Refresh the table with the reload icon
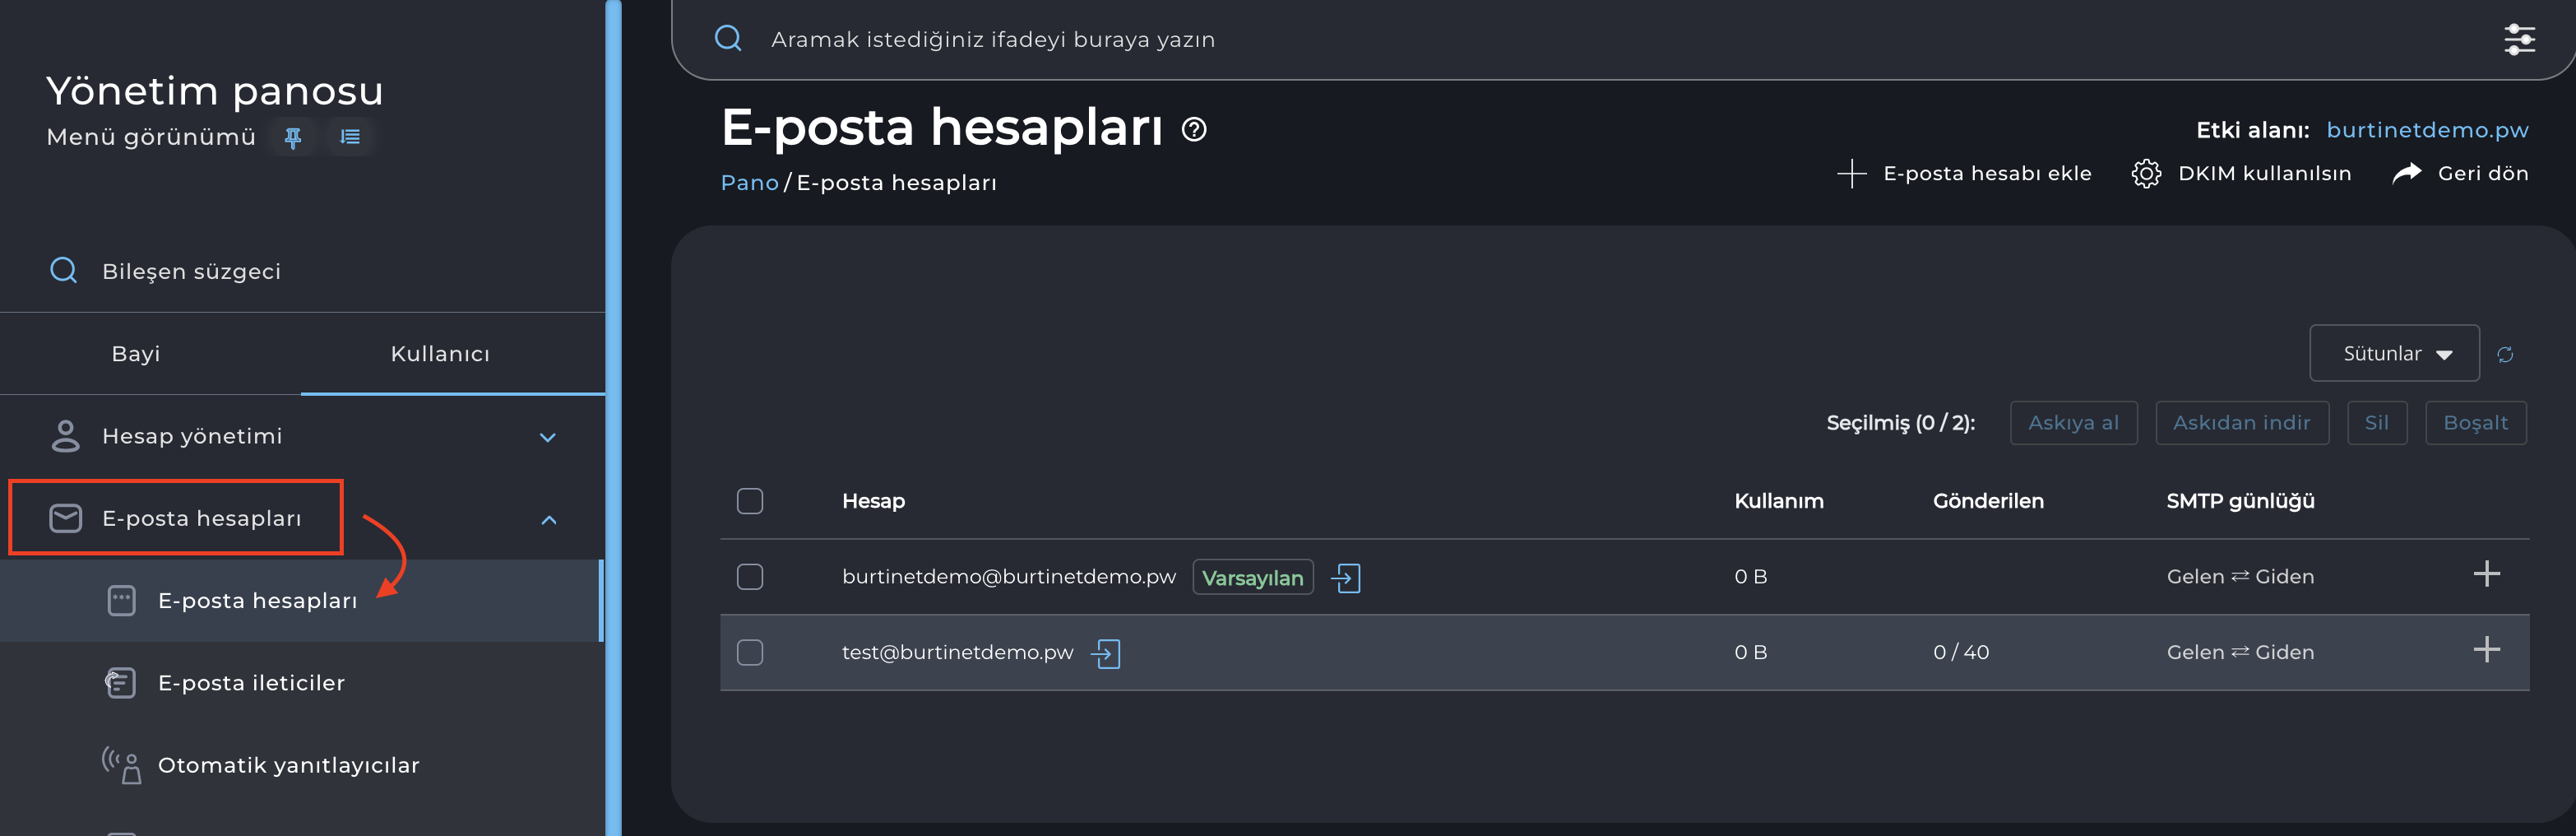 click(2505, 354)
